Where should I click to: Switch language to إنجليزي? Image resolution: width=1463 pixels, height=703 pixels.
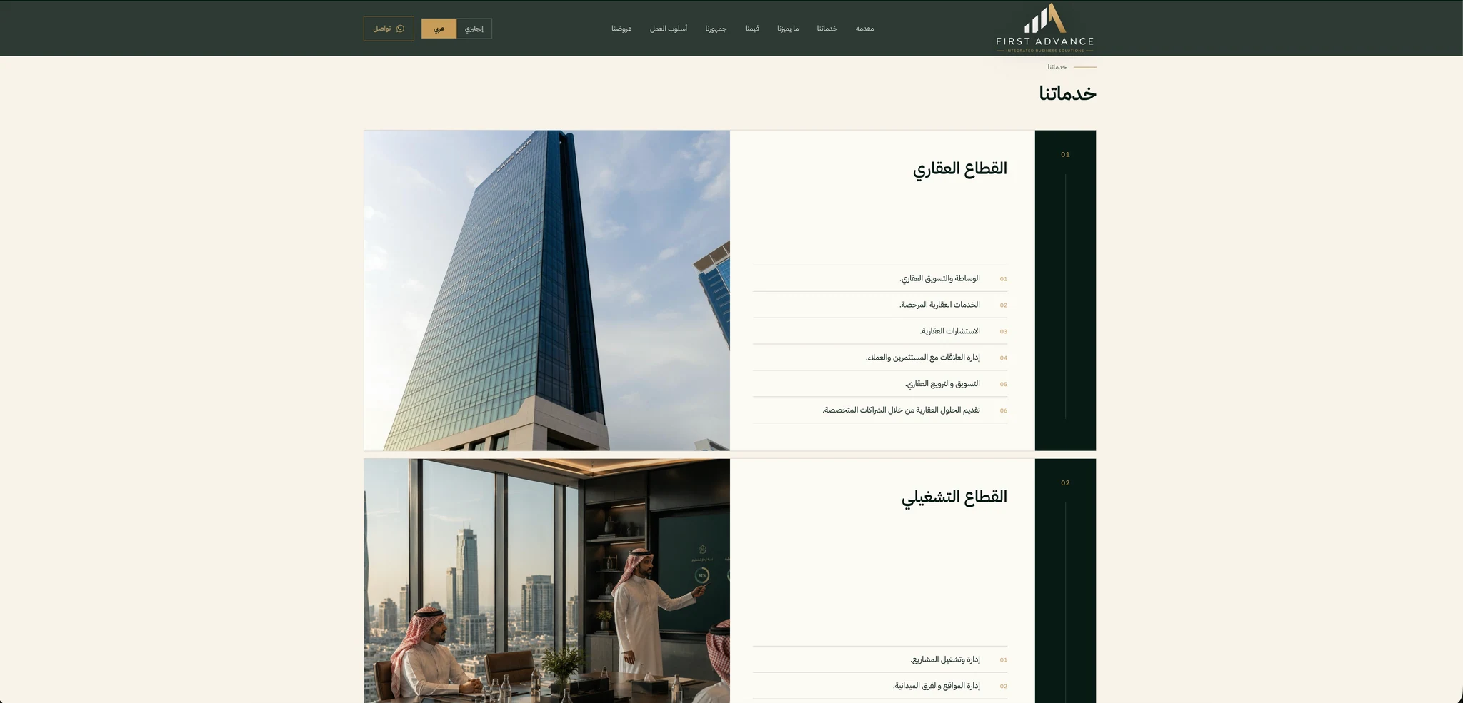pos(474,29)
